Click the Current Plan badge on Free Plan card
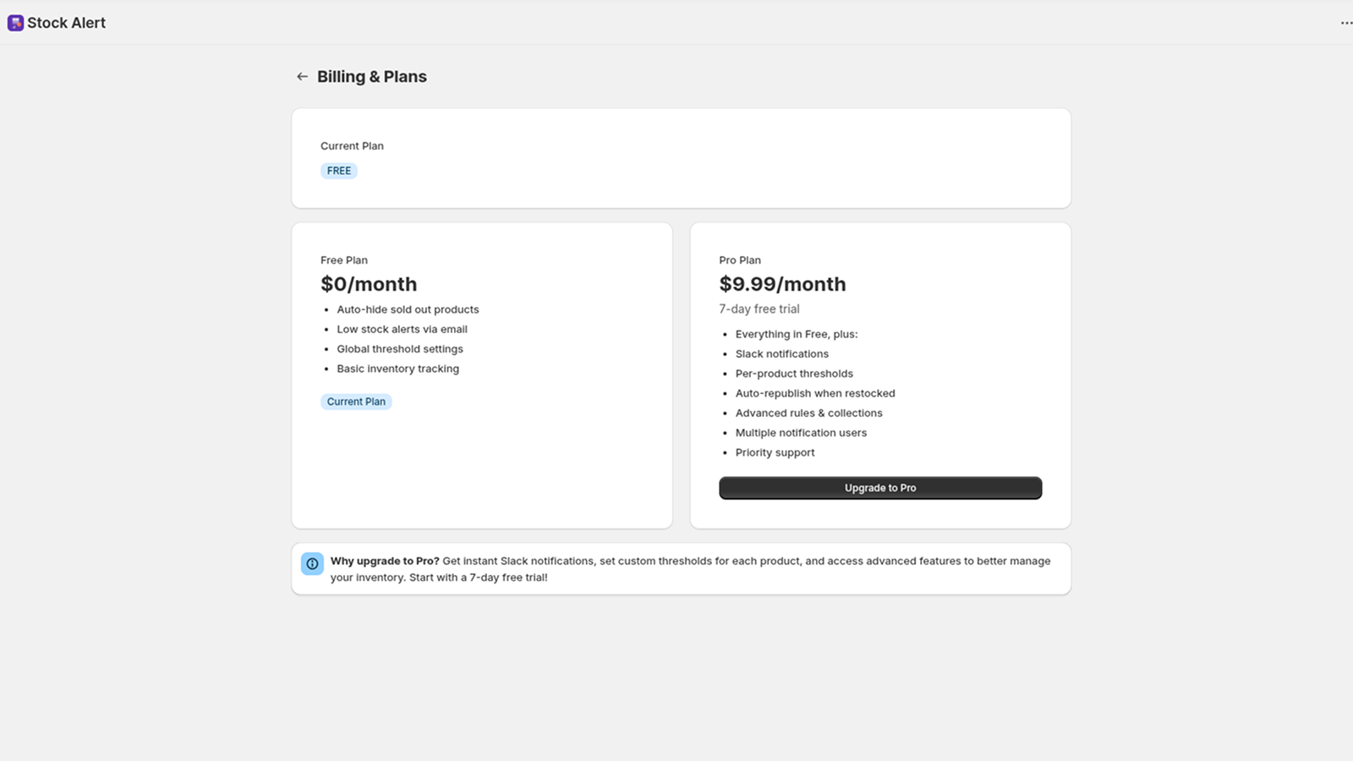Viewport: 1353px width, 761px height. click(x=356, y=401)
